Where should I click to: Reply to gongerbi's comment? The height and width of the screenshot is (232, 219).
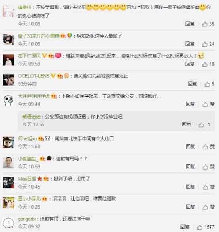click(185, 227)
